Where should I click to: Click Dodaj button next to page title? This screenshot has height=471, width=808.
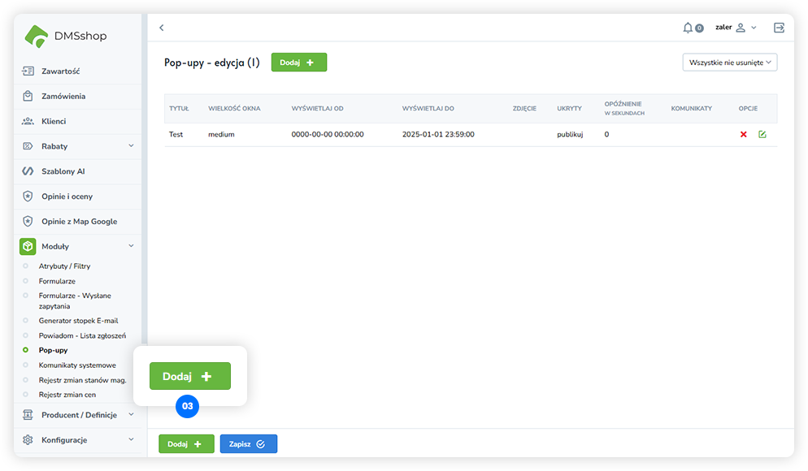pos(298,63)
